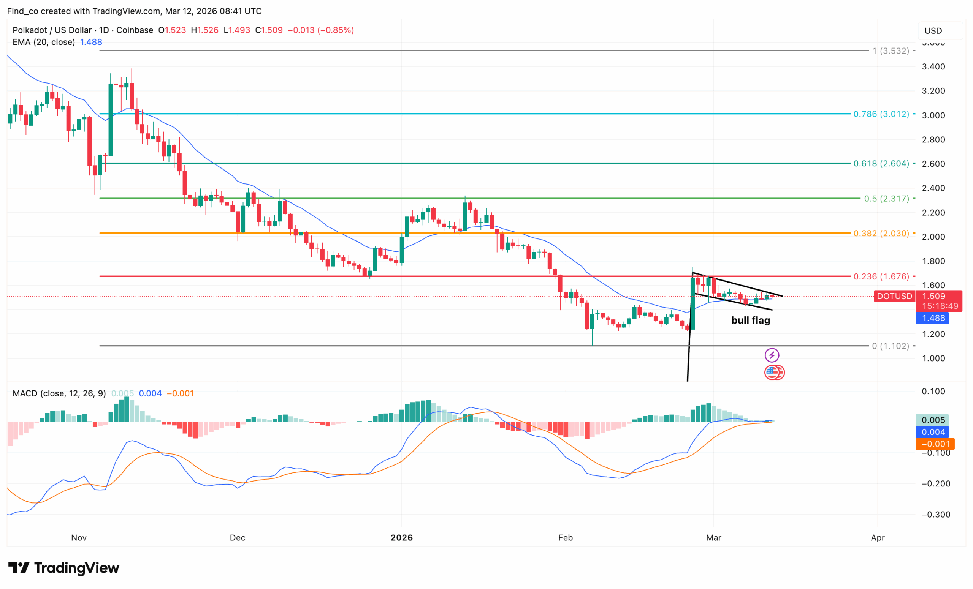Click the US flag economic event icon

tap(772, 372)
